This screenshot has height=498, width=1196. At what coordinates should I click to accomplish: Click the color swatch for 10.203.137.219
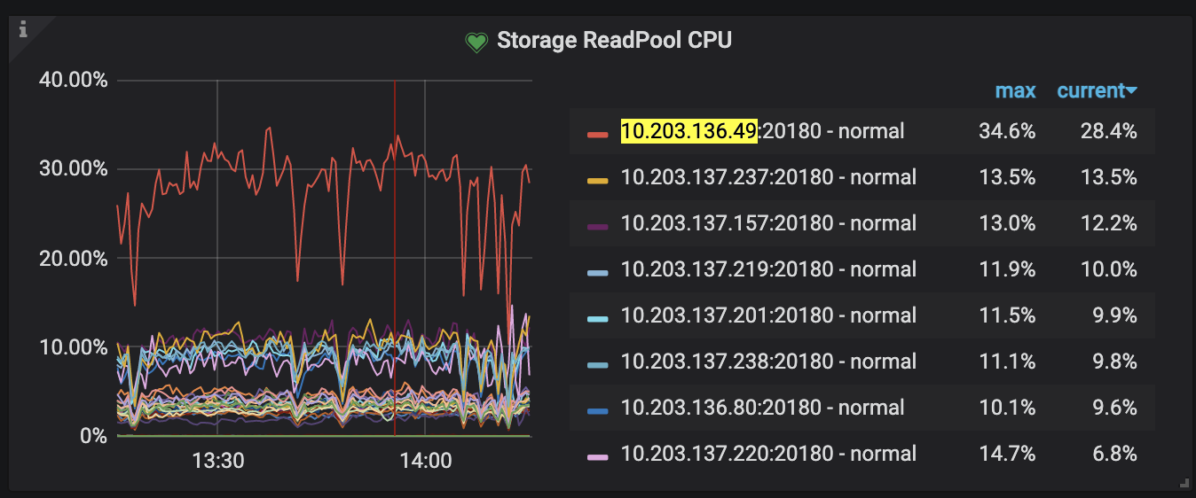pos(597,272)
